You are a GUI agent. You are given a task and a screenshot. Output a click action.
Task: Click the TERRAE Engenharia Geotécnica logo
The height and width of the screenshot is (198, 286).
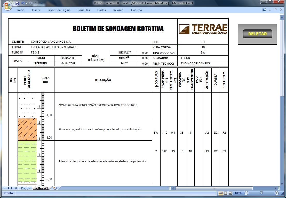[203, 29]
